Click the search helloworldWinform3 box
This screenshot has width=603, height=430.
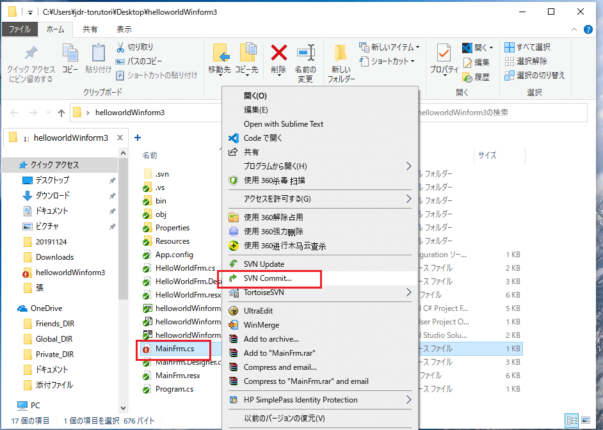coord(503,113)
